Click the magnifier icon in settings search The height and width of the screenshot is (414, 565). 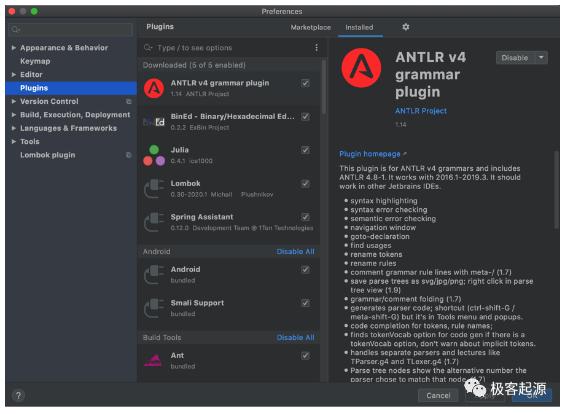click(15, 29)
